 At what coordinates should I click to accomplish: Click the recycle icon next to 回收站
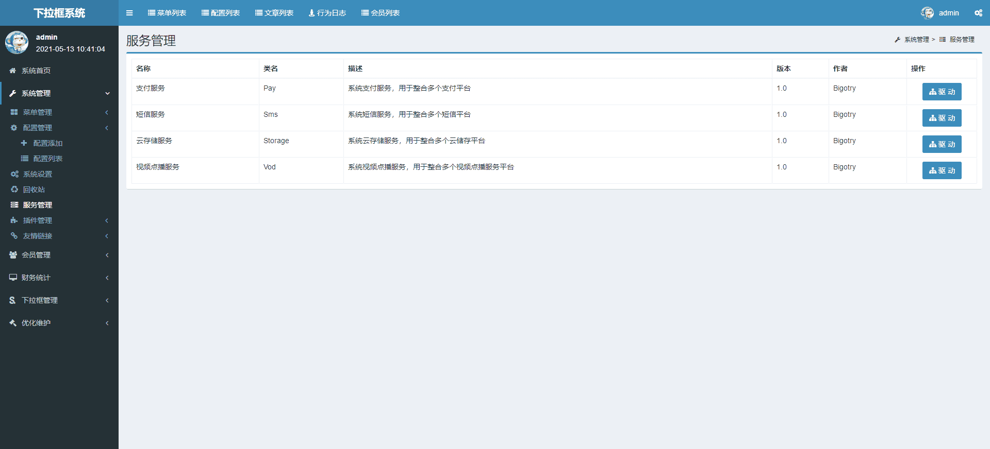pos(14,189)
